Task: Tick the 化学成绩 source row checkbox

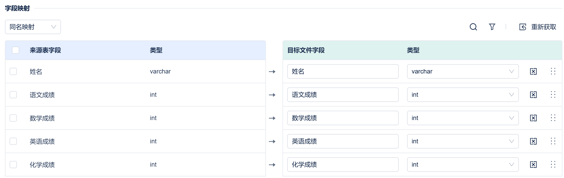Action: pyautogui.click(x=13, y=165)
